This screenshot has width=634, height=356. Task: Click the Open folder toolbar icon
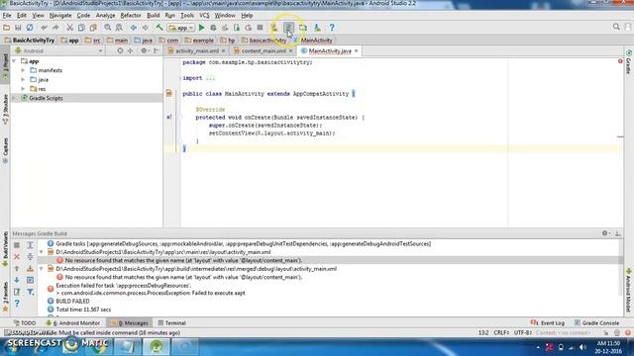click(7, 28)
